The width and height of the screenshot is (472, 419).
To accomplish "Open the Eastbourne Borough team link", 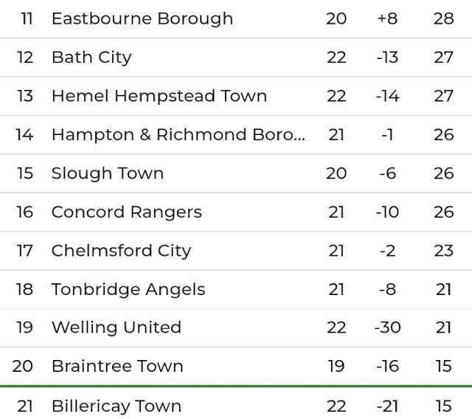I will point(142,18).
